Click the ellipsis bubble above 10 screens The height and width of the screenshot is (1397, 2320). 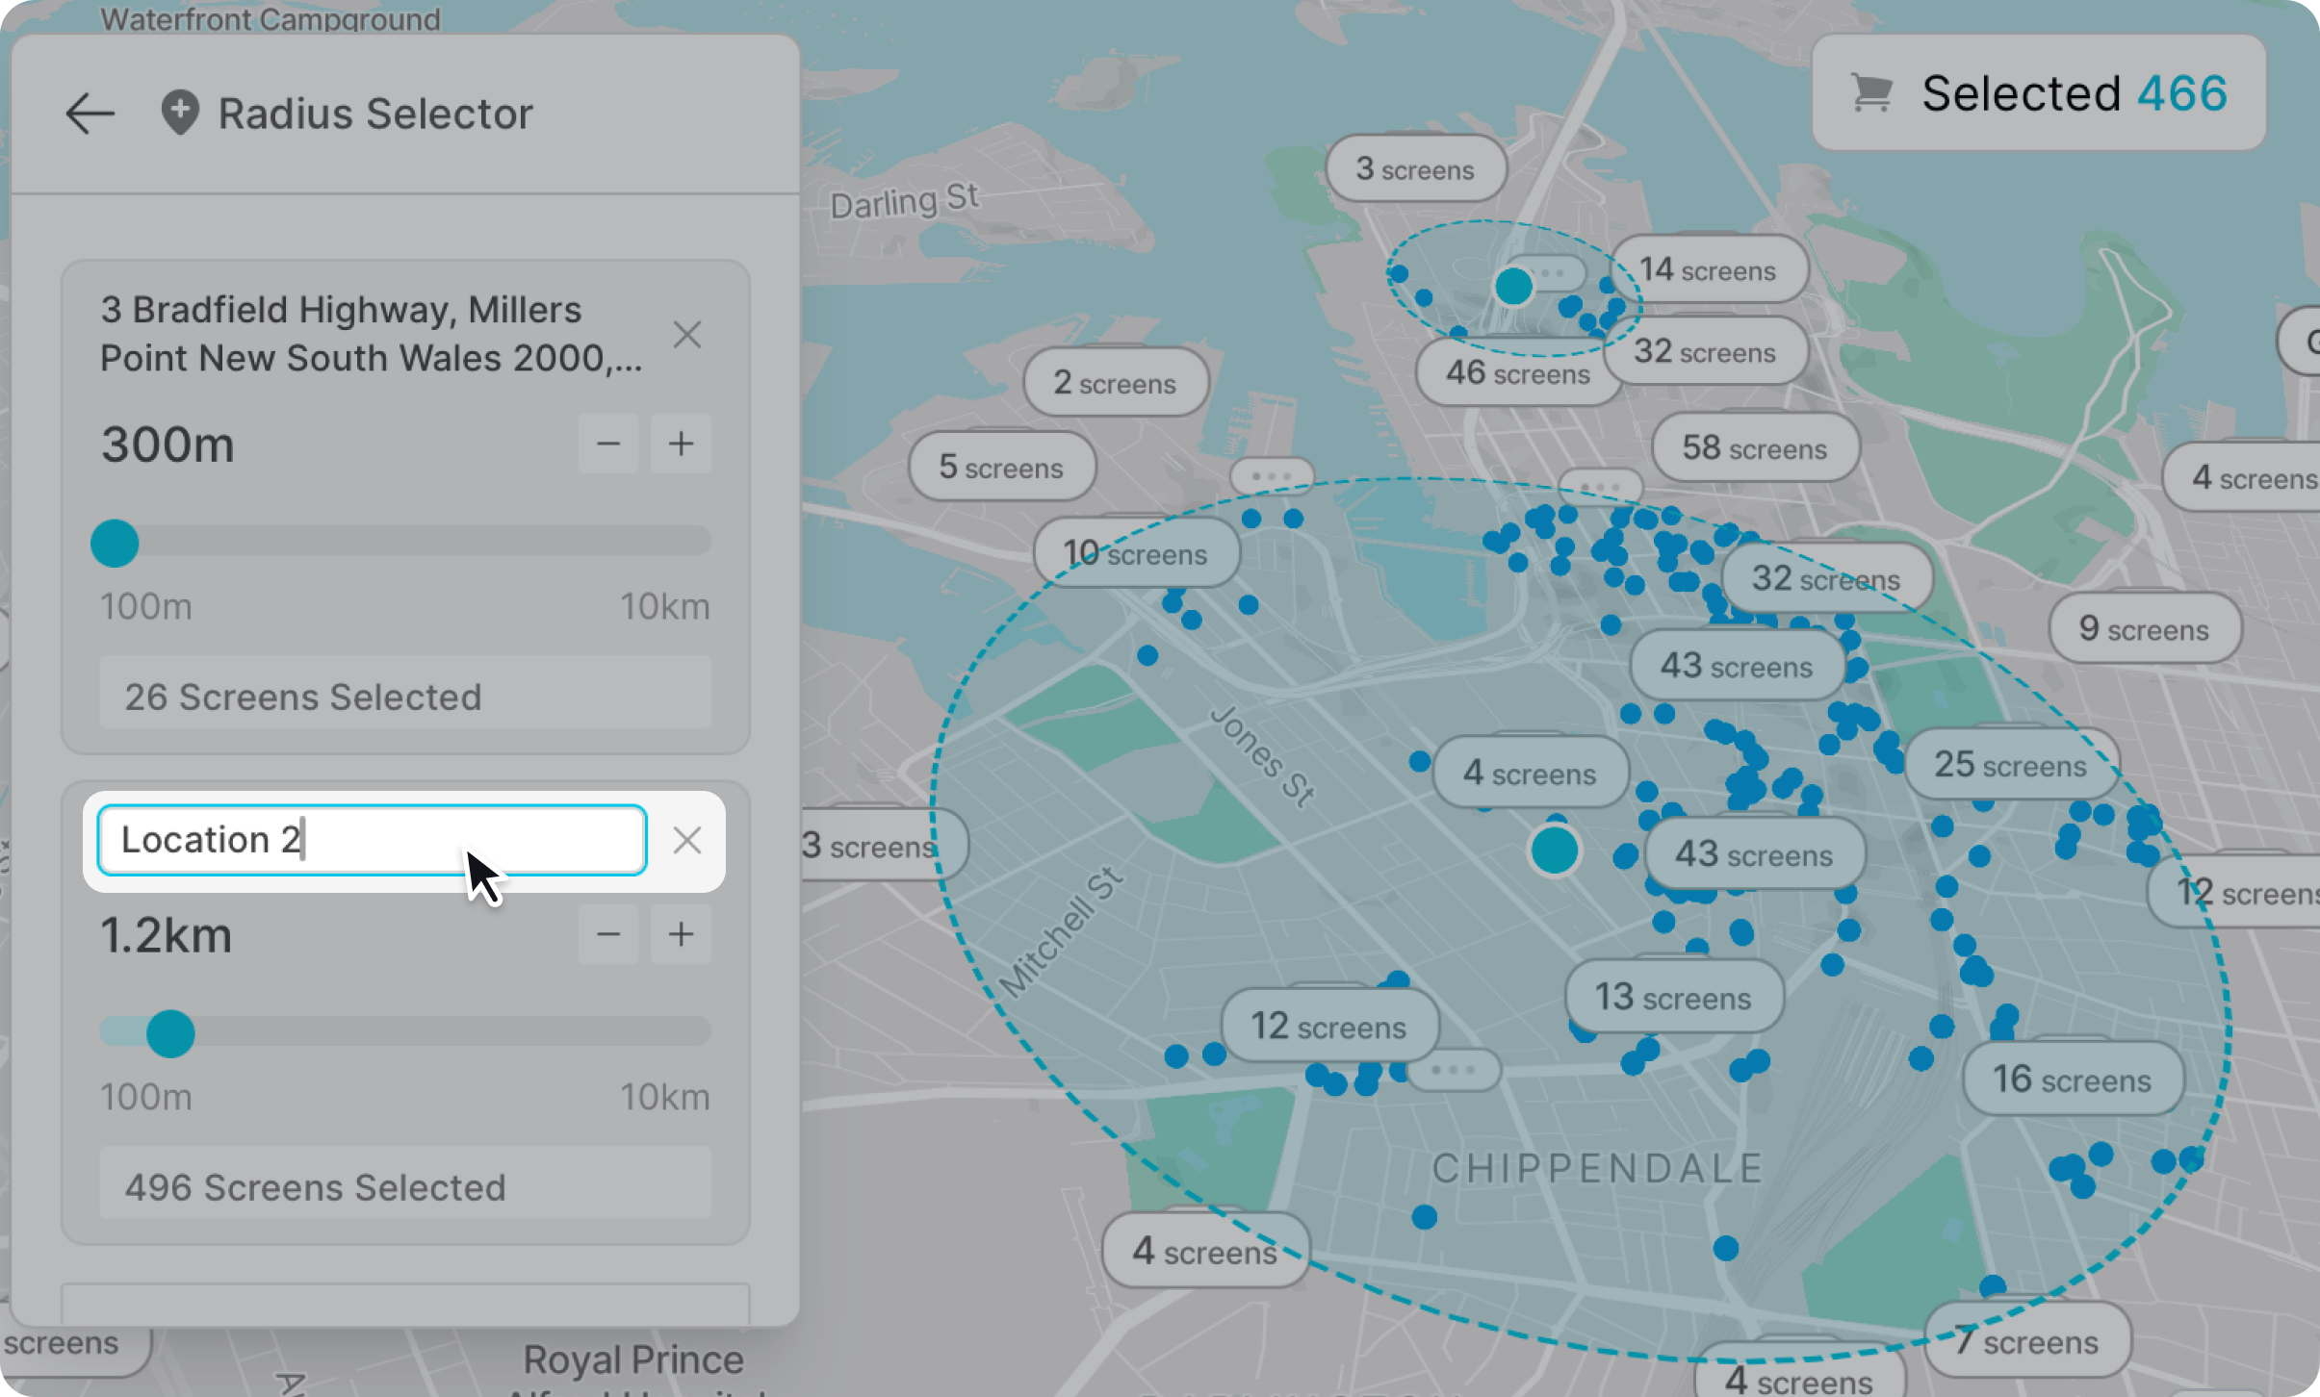pos(1272,476)
